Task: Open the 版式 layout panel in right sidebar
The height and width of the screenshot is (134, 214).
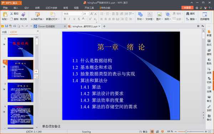Action: click(x=209, y=43)
